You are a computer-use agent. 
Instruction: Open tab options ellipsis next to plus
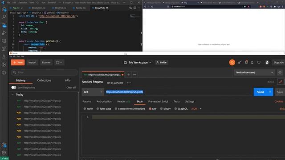tap(134, 75)
